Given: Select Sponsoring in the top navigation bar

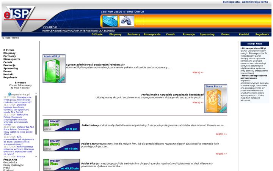Looking at the screenshot, I should (x=207, y=34).
